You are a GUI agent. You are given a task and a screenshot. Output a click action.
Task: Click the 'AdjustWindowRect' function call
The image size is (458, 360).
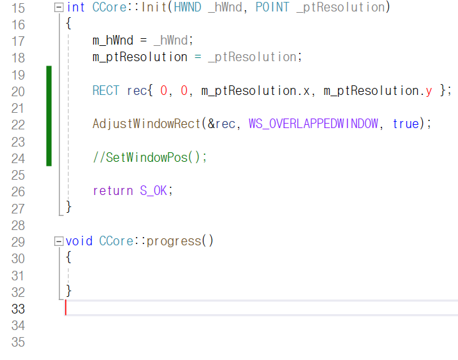(x=146, y=124)
